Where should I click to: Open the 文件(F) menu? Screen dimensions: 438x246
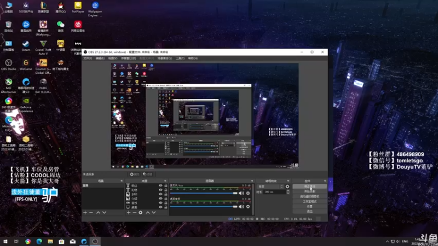[88, 58]
